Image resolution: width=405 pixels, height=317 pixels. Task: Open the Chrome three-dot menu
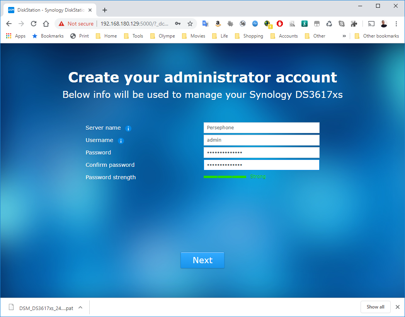[396, 24]
